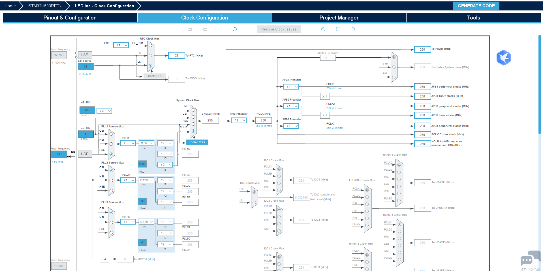Open the PLL1 X 62 multiplier dropdown
Image resolution: width=543 pixels, height=274 pixels.
pos(146,143)
